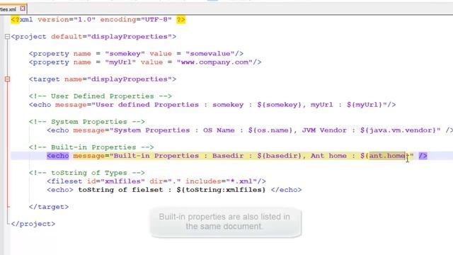Close the properties.xml editor tab
This screenshot has width=453, height=255.
pos(23,8)
